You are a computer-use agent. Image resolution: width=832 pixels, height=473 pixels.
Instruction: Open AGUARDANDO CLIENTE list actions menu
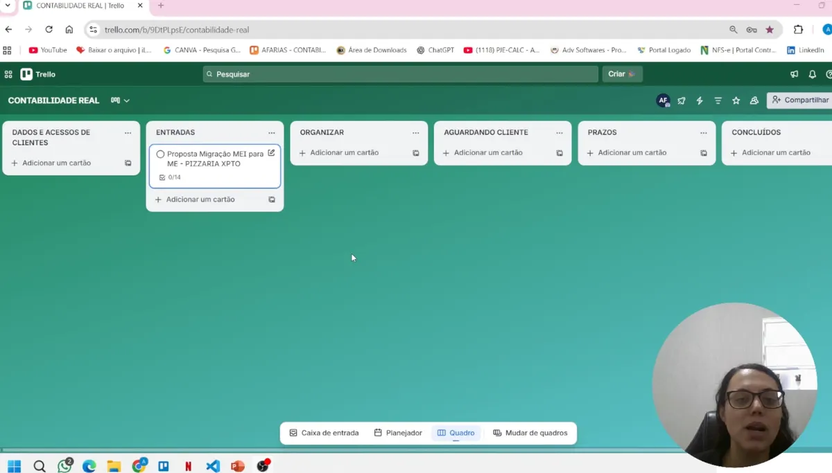click(560, 132)
